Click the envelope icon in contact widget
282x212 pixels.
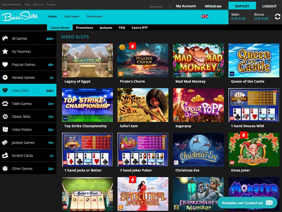tap(269, 202)
